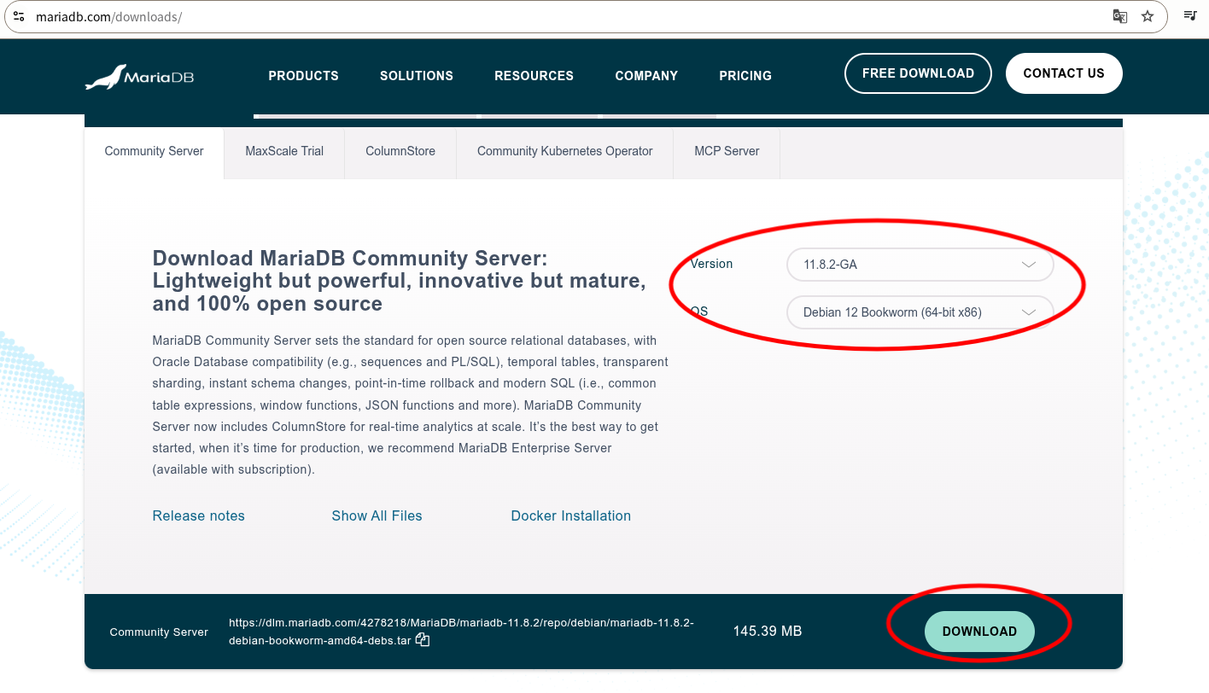Open the OS Debian 12 Bookworm dropdown
1209x693 pixels.
pos(920,312)
